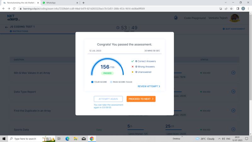The height and width of the screenshot is (142, 252).
Task: Click the install app icon in address bar
Action: click(221, 9)
